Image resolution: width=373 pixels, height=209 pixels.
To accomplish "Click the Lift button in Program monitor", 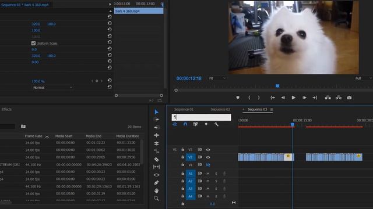I will (x=328, y=98).
